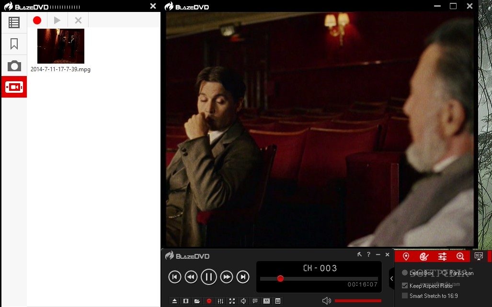Open the equalizer sliders icon in the control panel's bottom toolbar

(x=220, y=301)
